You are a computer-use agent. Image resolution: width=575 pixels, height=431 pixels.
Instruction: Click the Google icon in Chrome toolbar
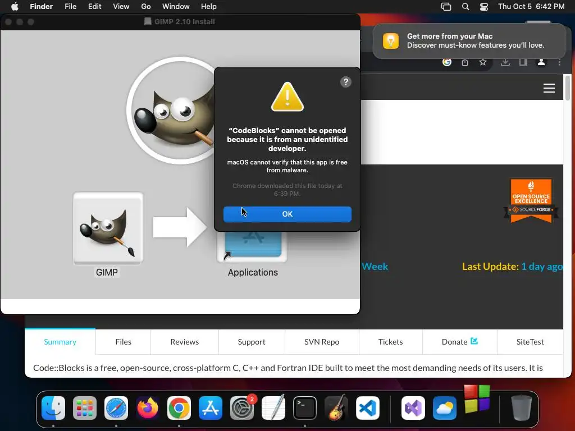click(x=446, y=62)
